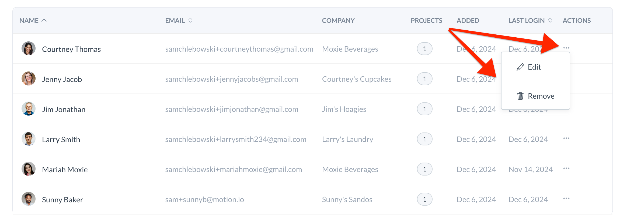Click Jenny Jacob's profile avatar
The height and width of the screenshot is (222, 627).
(29, 79)
